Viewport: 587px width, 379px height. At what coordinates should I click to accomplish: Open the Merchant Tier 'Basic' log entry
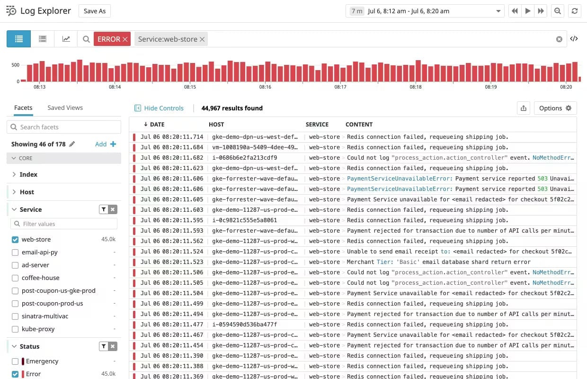[353, 262]
